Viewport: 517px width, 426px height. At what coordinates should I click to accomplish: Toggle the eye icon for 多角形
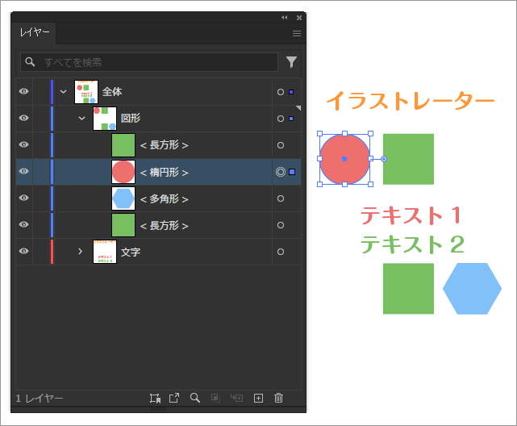tap(23, 198)
